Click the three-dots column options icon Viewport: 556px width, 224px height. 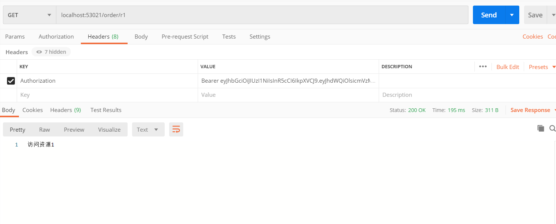tap(483, 67)
